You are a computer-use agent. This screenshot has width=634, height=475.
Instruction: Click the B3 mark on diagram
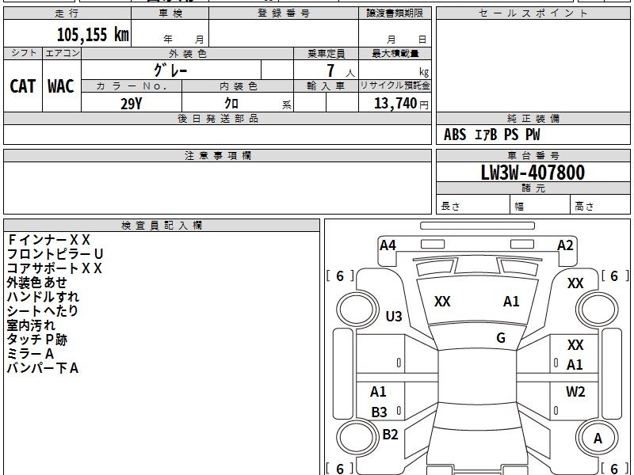(x=380, y=412)
